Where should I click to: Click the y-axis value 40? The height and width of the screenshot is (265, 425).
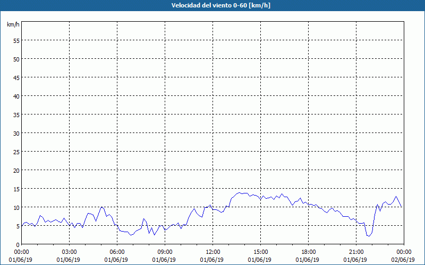16,96
